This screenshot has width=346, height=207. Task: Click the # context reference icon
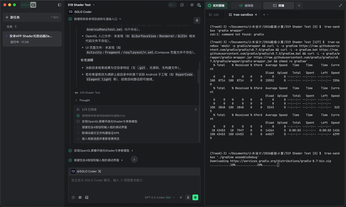[80, 197]
